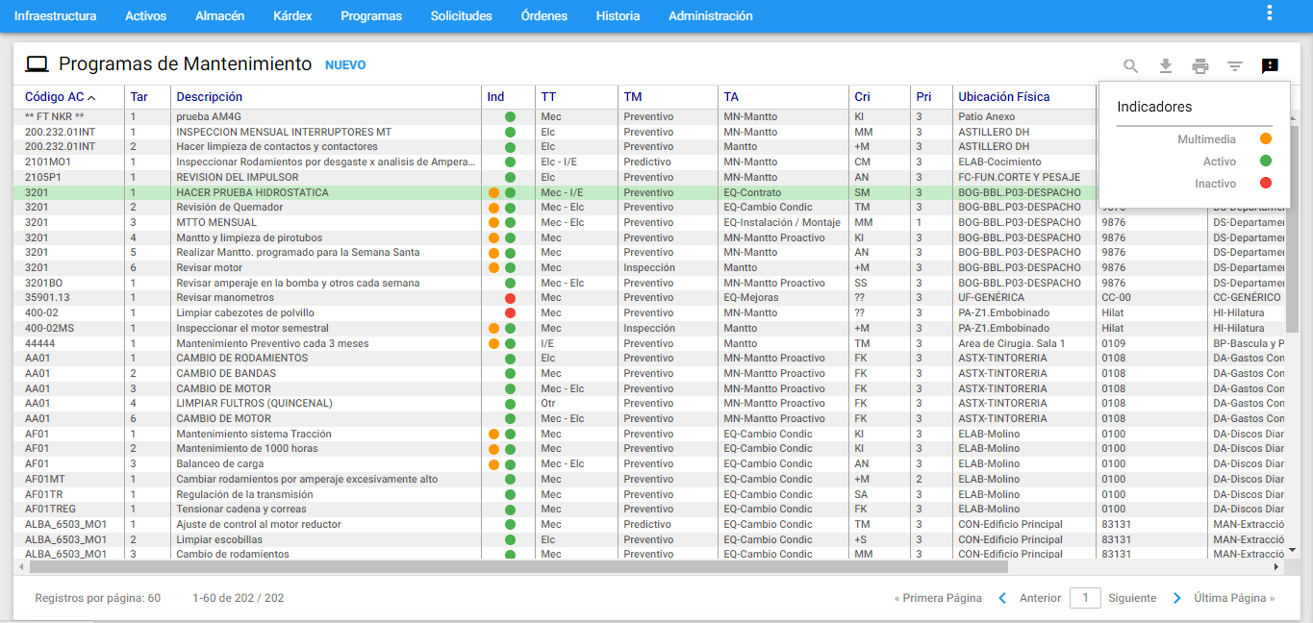Click code cell 3201BO
This screenshot has height=623, width=1313.
tap(44, 284)
